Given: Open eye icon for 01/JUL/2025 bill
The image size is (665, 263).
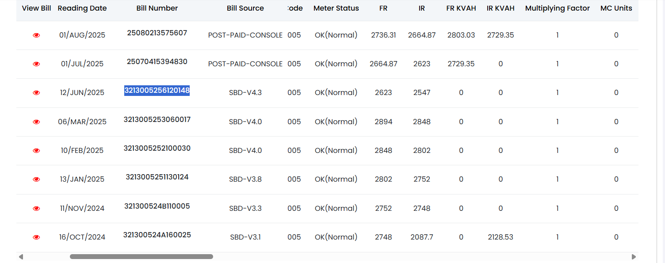Looking at the screenshot, I should tap(36, 64).
